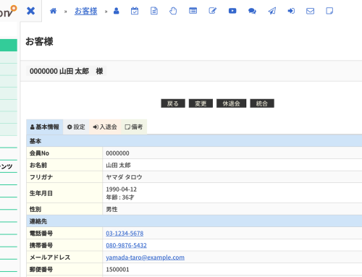Click the 携帯番号 label cell
The height and width of the screenshot is (277, 362).
[x=64, y=245]
